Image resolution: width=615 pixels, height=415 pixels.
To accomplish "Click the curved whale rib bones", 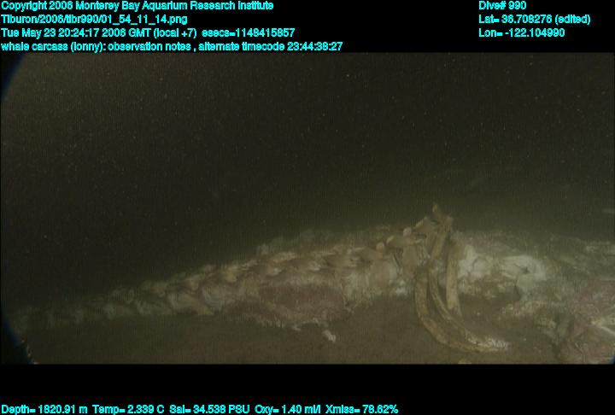I will [436, 290].
